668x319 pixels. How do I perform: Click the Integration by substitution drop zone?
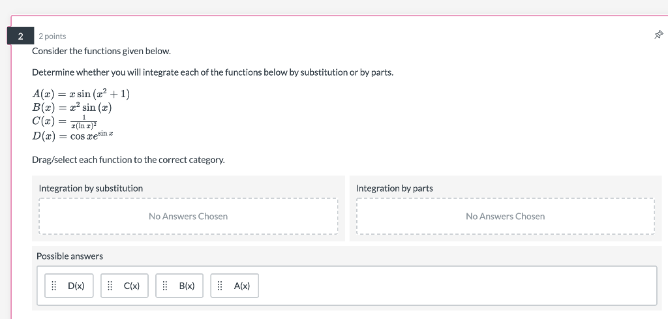point(189,216)
